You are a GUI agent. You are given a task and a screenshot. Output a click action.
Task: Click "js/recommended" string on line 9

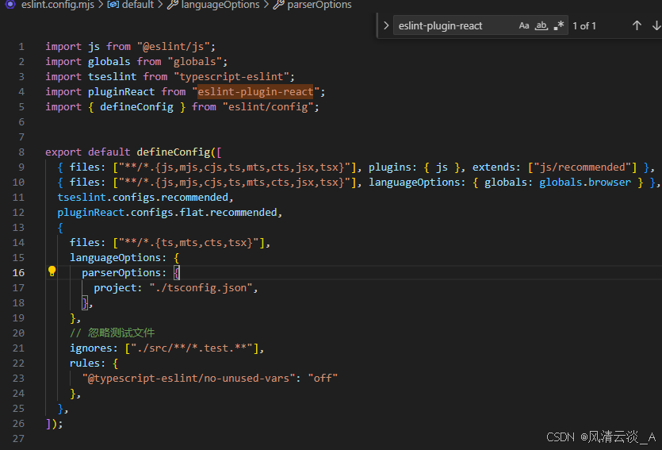pos(582,167)
